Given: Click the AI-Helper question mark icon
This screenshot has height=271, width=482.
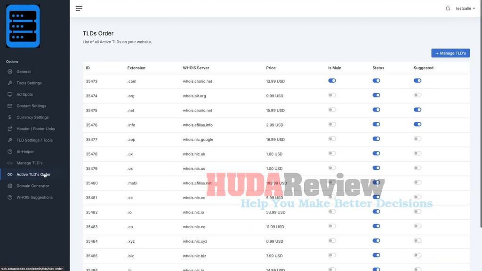Looking at the screenshot, I should coord(10,151).
